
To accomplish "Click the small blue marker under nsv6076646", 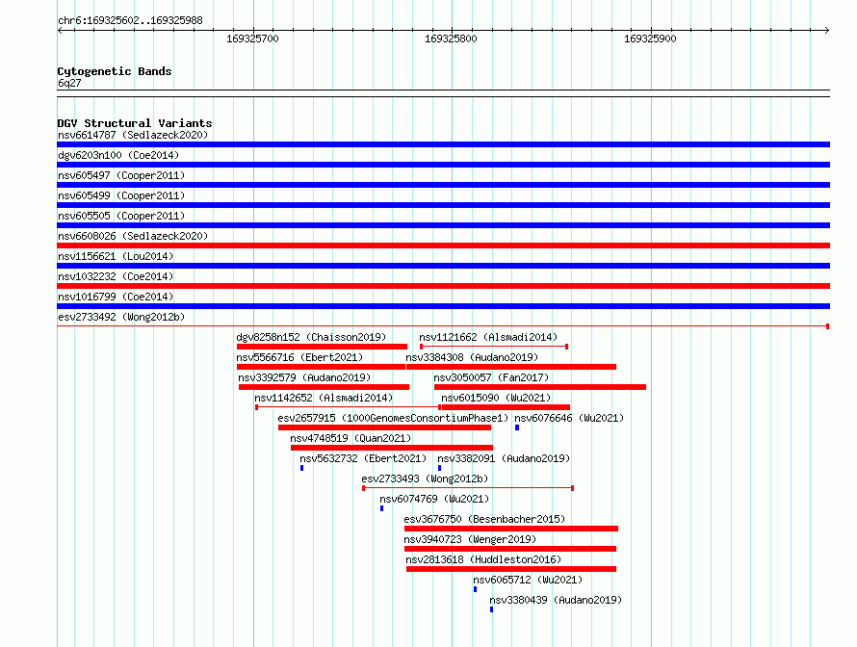I will [x=517, y=427].
